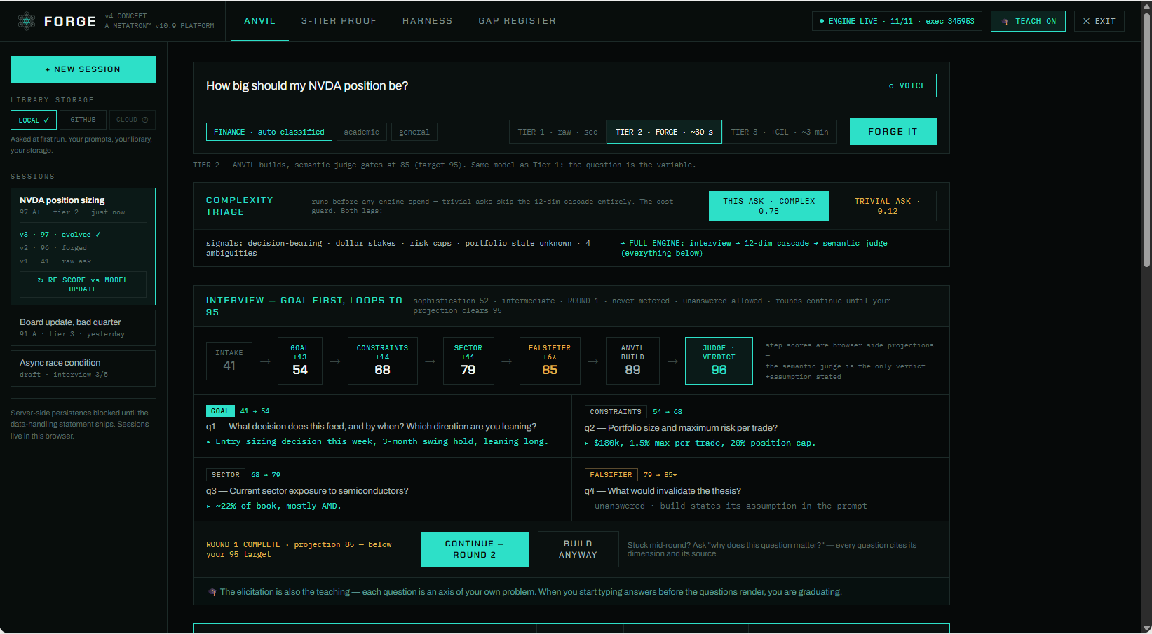Click BUILD ANYWAY button

point(578,549)
